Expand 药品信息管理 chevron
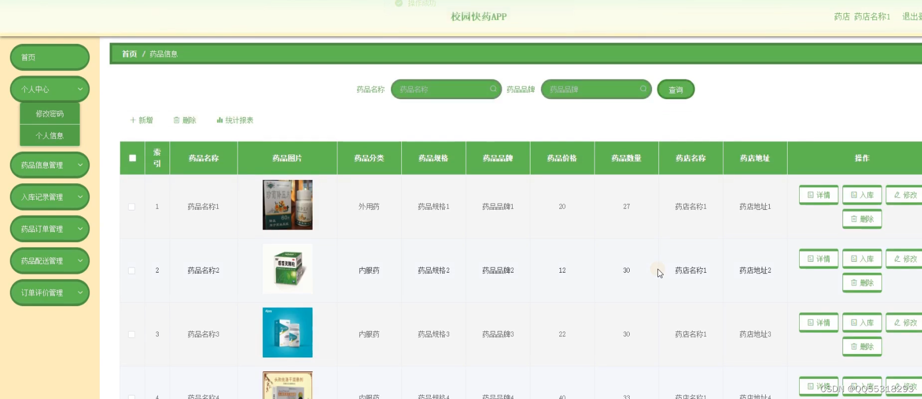 pos(80,165)
